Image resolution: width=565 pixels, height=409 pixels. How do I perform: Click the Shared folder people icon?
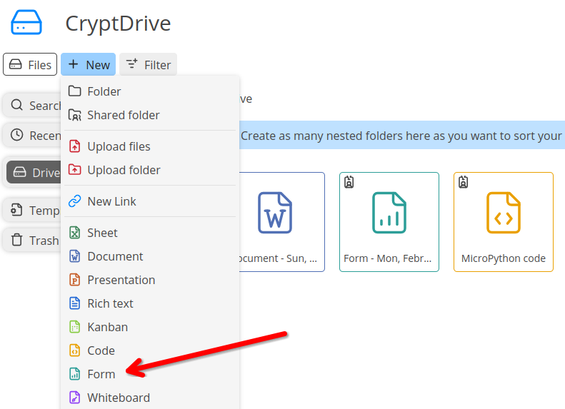tap(74, 115)
